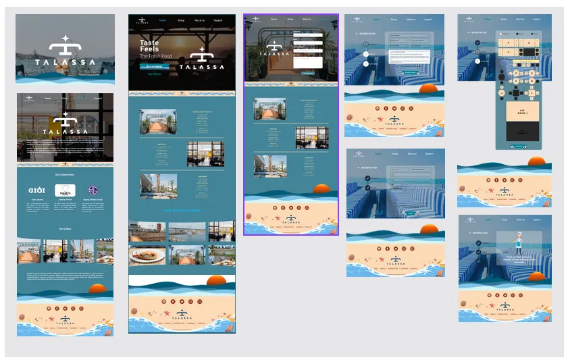Click the Facebook icon in the first reservation page footer
This screenshot has width=570, height=364.
click(x=386, y=108)
